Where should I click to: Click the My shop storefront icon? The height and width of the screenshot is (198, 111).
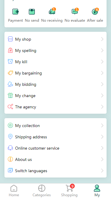10,39
